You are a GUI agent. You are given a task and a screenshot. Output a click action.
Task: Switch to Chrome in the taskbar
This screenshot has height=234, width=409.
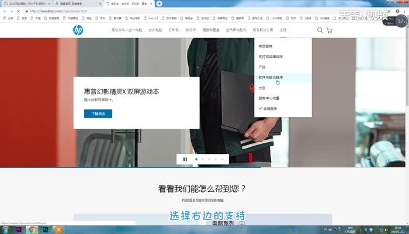[x=32, y=230]
